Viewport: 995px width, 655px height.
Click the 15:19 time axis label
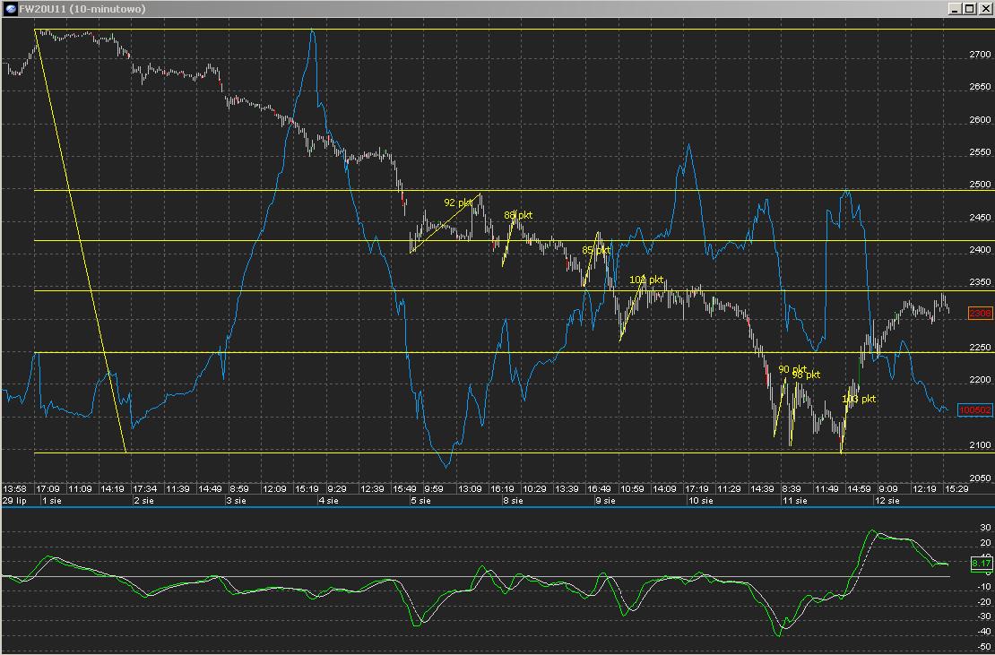click(307, 489)
